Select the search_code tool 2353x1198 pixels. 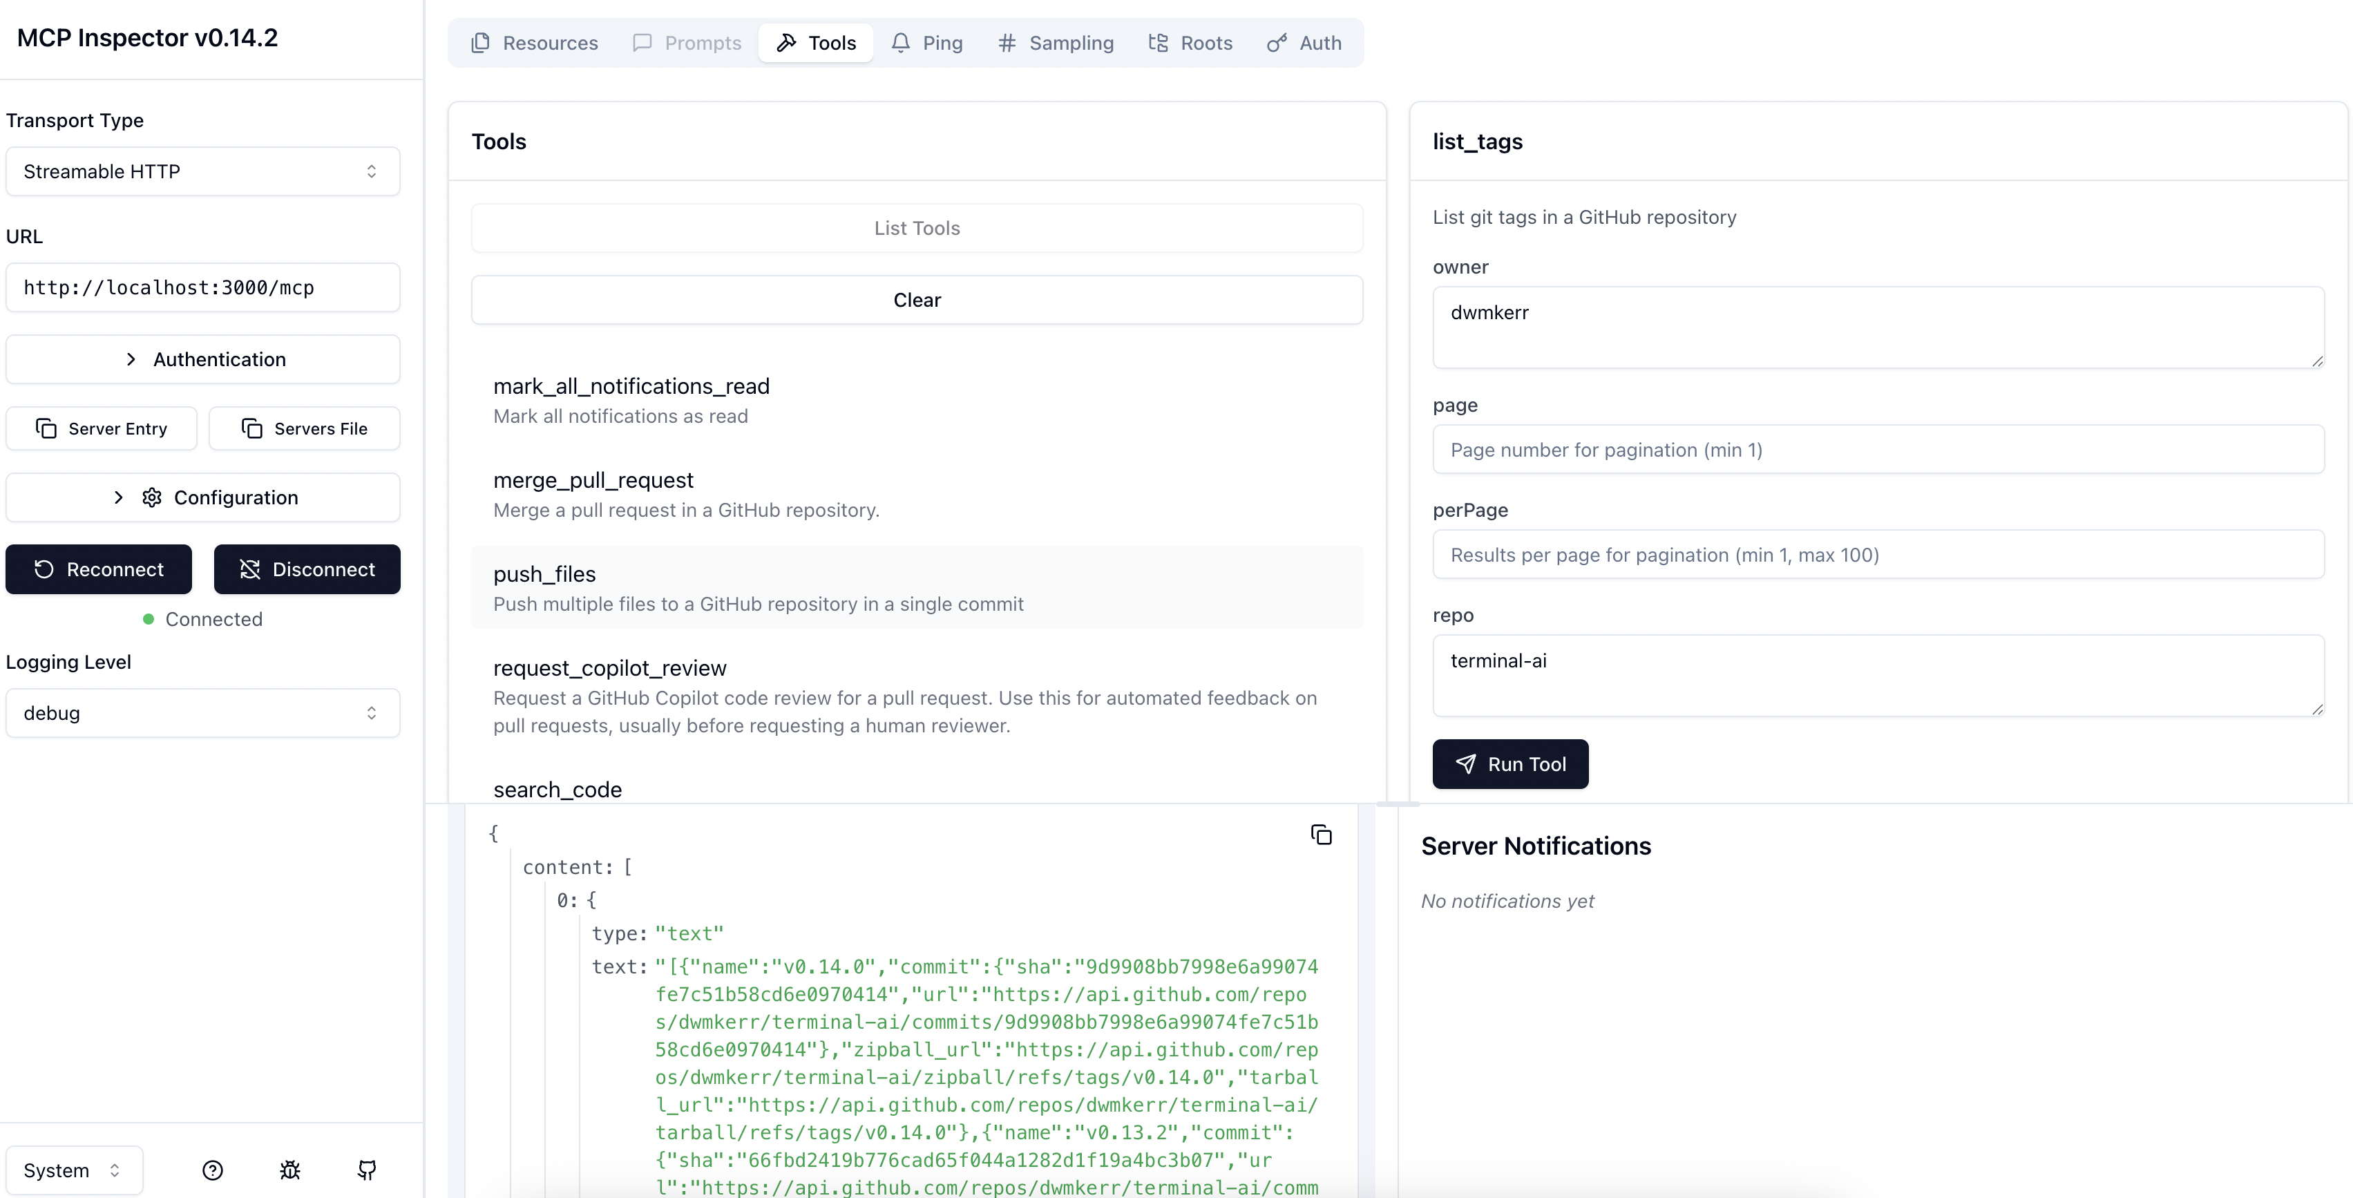917,788
